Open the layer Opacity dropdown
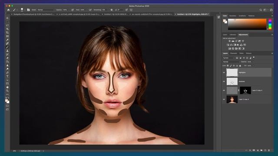278x156 pixels. click(x=253, y=62)
